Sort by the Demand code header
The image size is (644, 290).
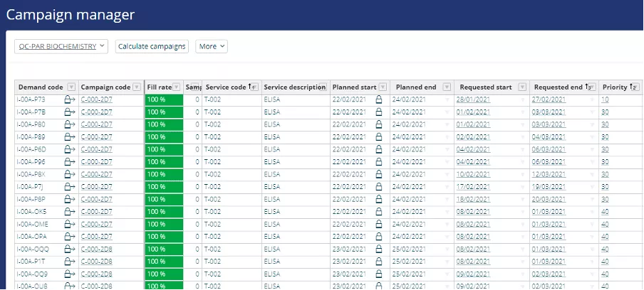(41, 87)
